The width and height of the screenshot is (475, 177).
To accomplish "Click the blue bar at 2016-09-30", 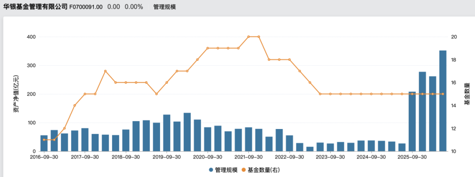I will [44, 144].
